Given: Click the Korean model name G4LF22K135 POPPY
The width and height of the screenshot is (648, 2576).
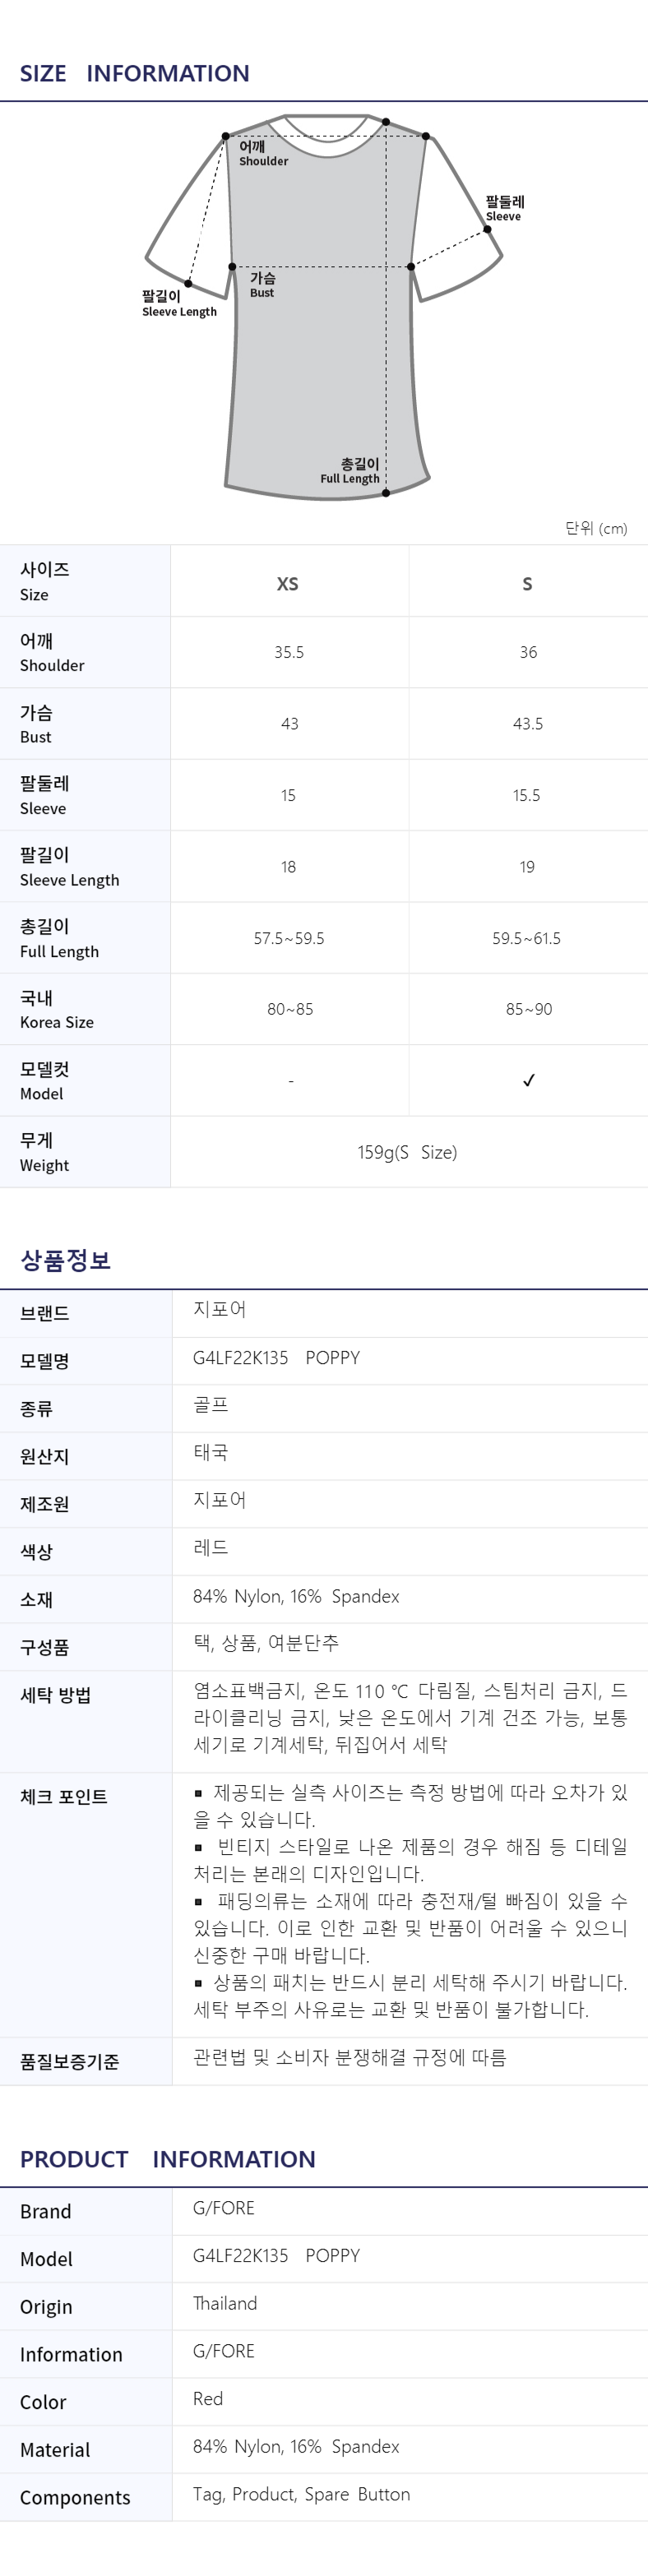Looking at the screenshot, I should pos(276,1358).
